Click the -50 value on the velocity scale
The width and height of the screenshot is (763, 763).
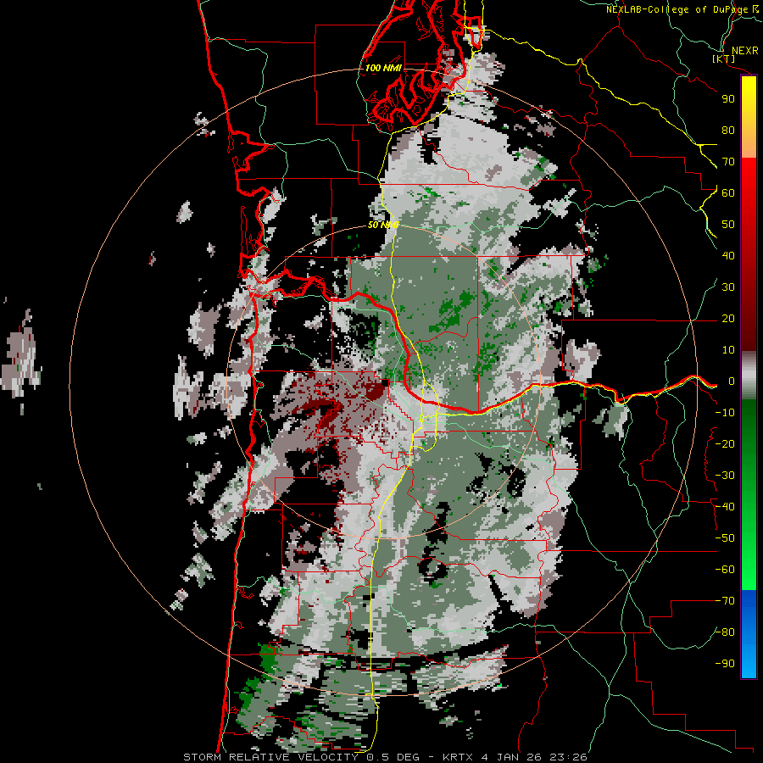coord(725,538)
